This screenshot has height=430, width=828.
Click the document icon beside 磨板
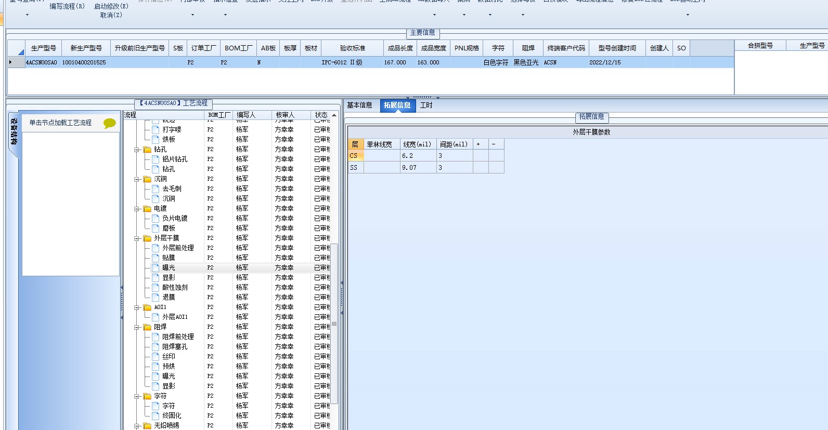tap(156, 228)
